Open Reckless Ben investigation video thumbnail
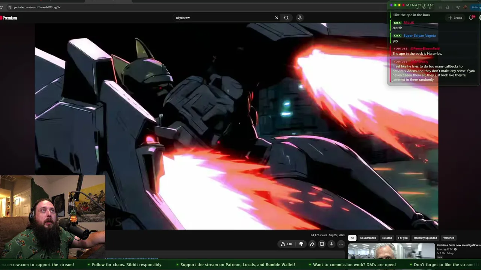Viewport: 481px width, 270px height. click(391, 251)
